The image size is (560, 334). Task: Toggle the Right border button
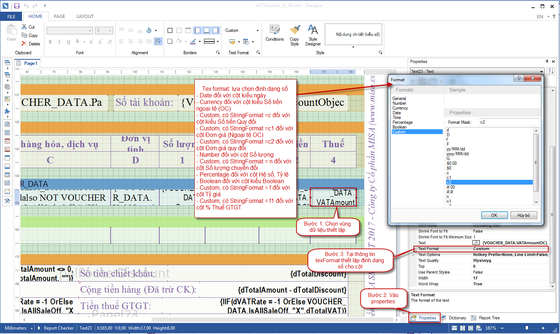pos(216,30)
